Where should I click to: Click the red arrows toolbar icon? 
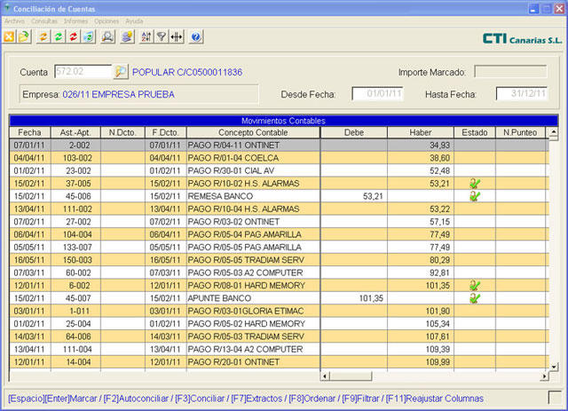[x=72, y=36]
